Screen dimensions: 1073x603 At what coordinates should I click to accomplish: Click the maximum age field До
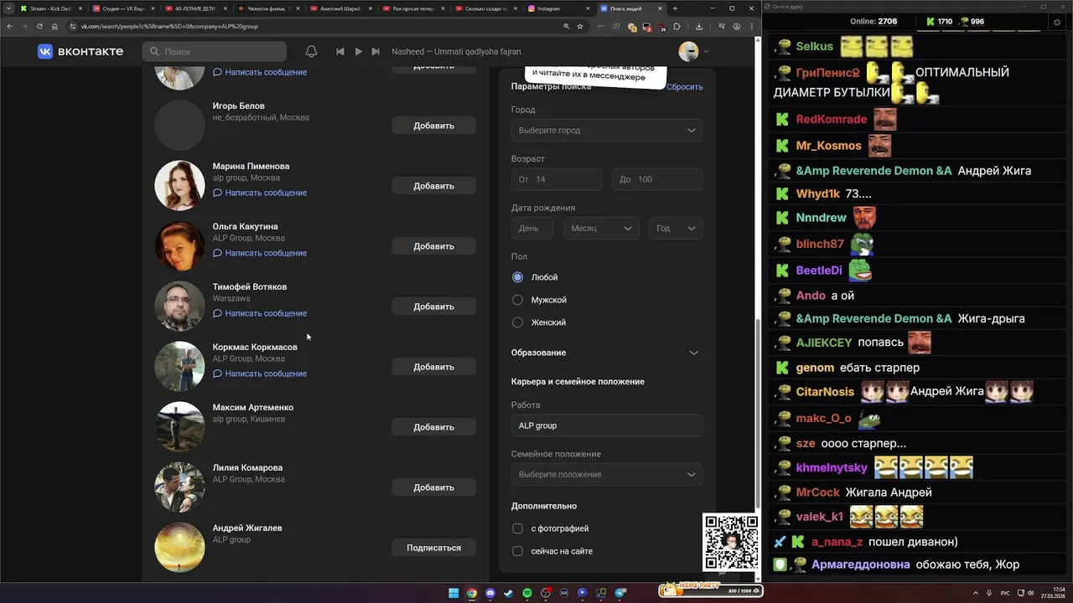[657, 179]
